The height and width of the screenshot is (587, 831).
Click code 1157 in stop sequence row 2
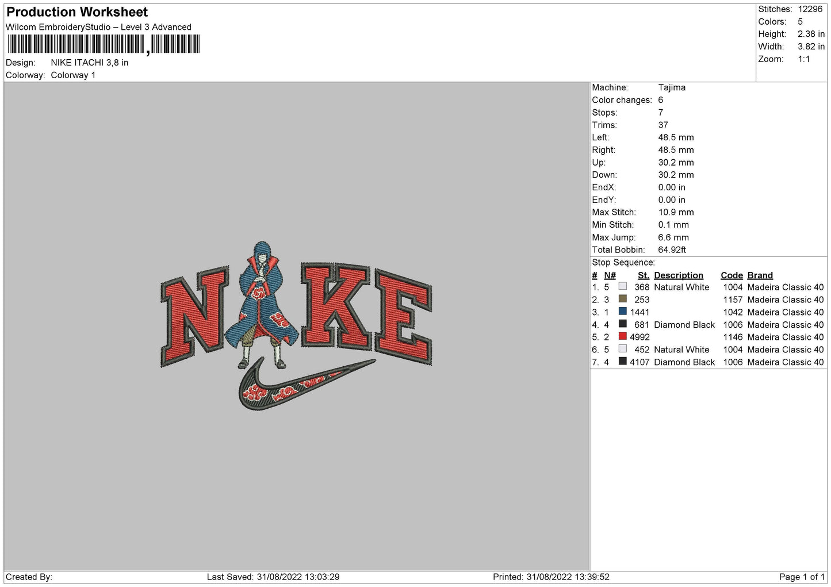coord(733,300)
